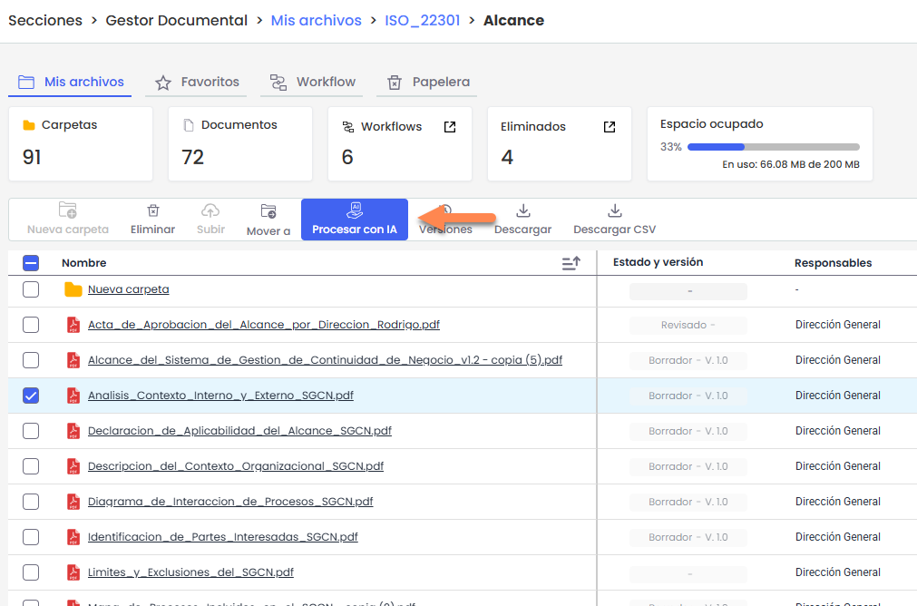
Task: Click the Carpetas summary card
Action: [x=80, y=143]
